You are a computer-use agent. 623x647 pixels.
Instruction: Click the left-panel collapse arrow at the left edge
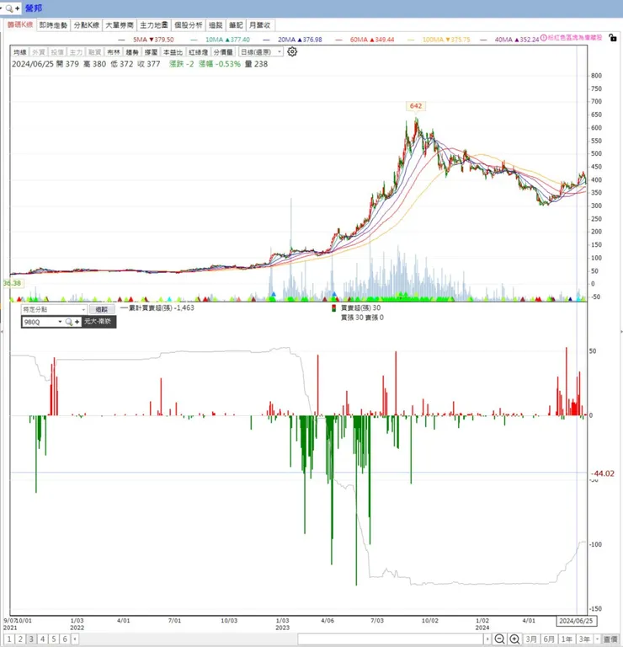2,331
